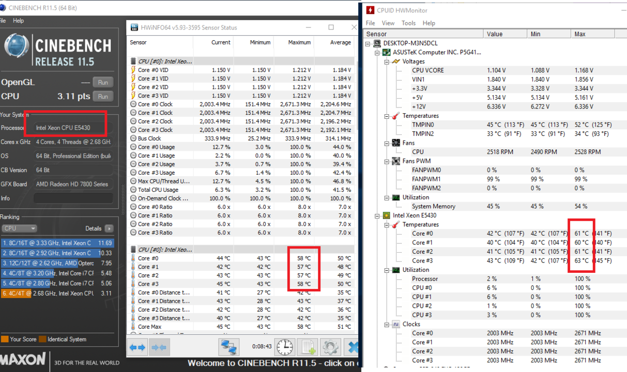
Task: Open the Help menu in Cinebench
Action: click(18, 21)
